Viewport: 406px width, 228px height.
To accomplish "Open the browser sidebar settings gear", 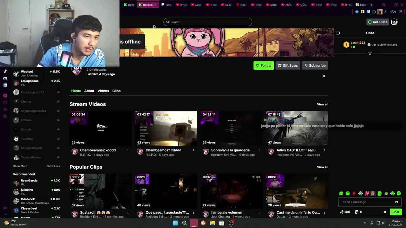I will click(x=5, y=116).
